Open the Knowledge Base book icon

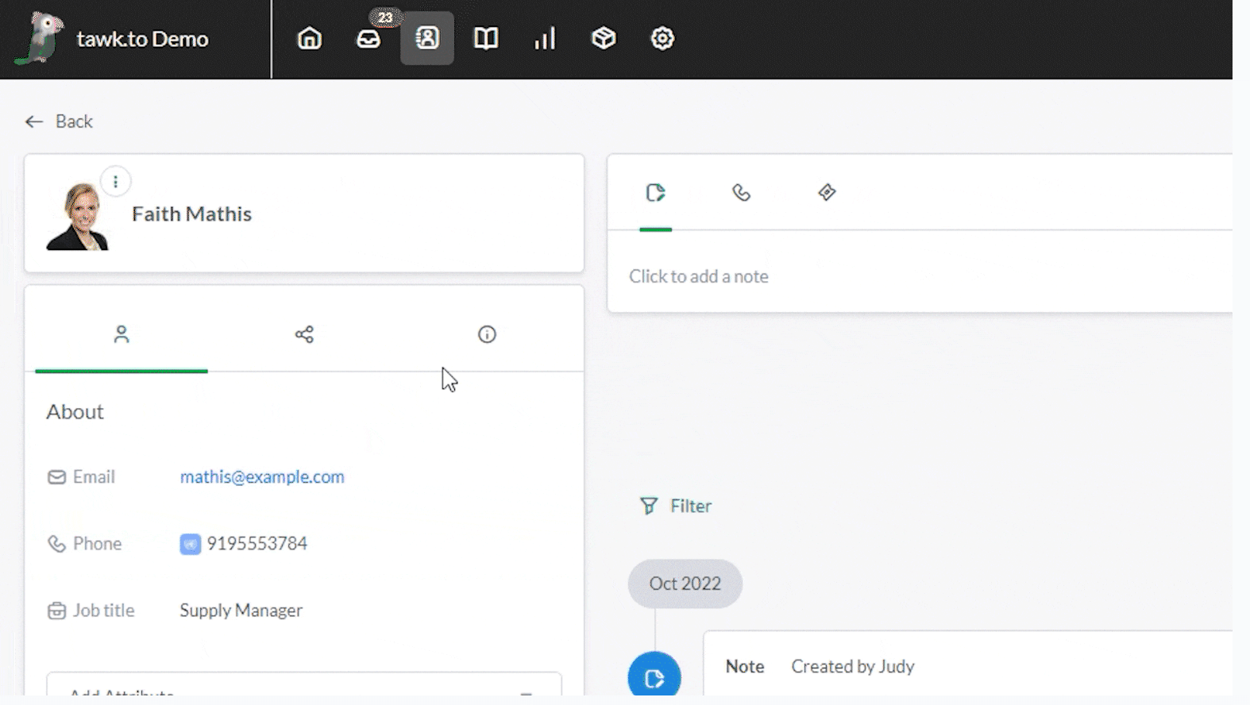486,38
